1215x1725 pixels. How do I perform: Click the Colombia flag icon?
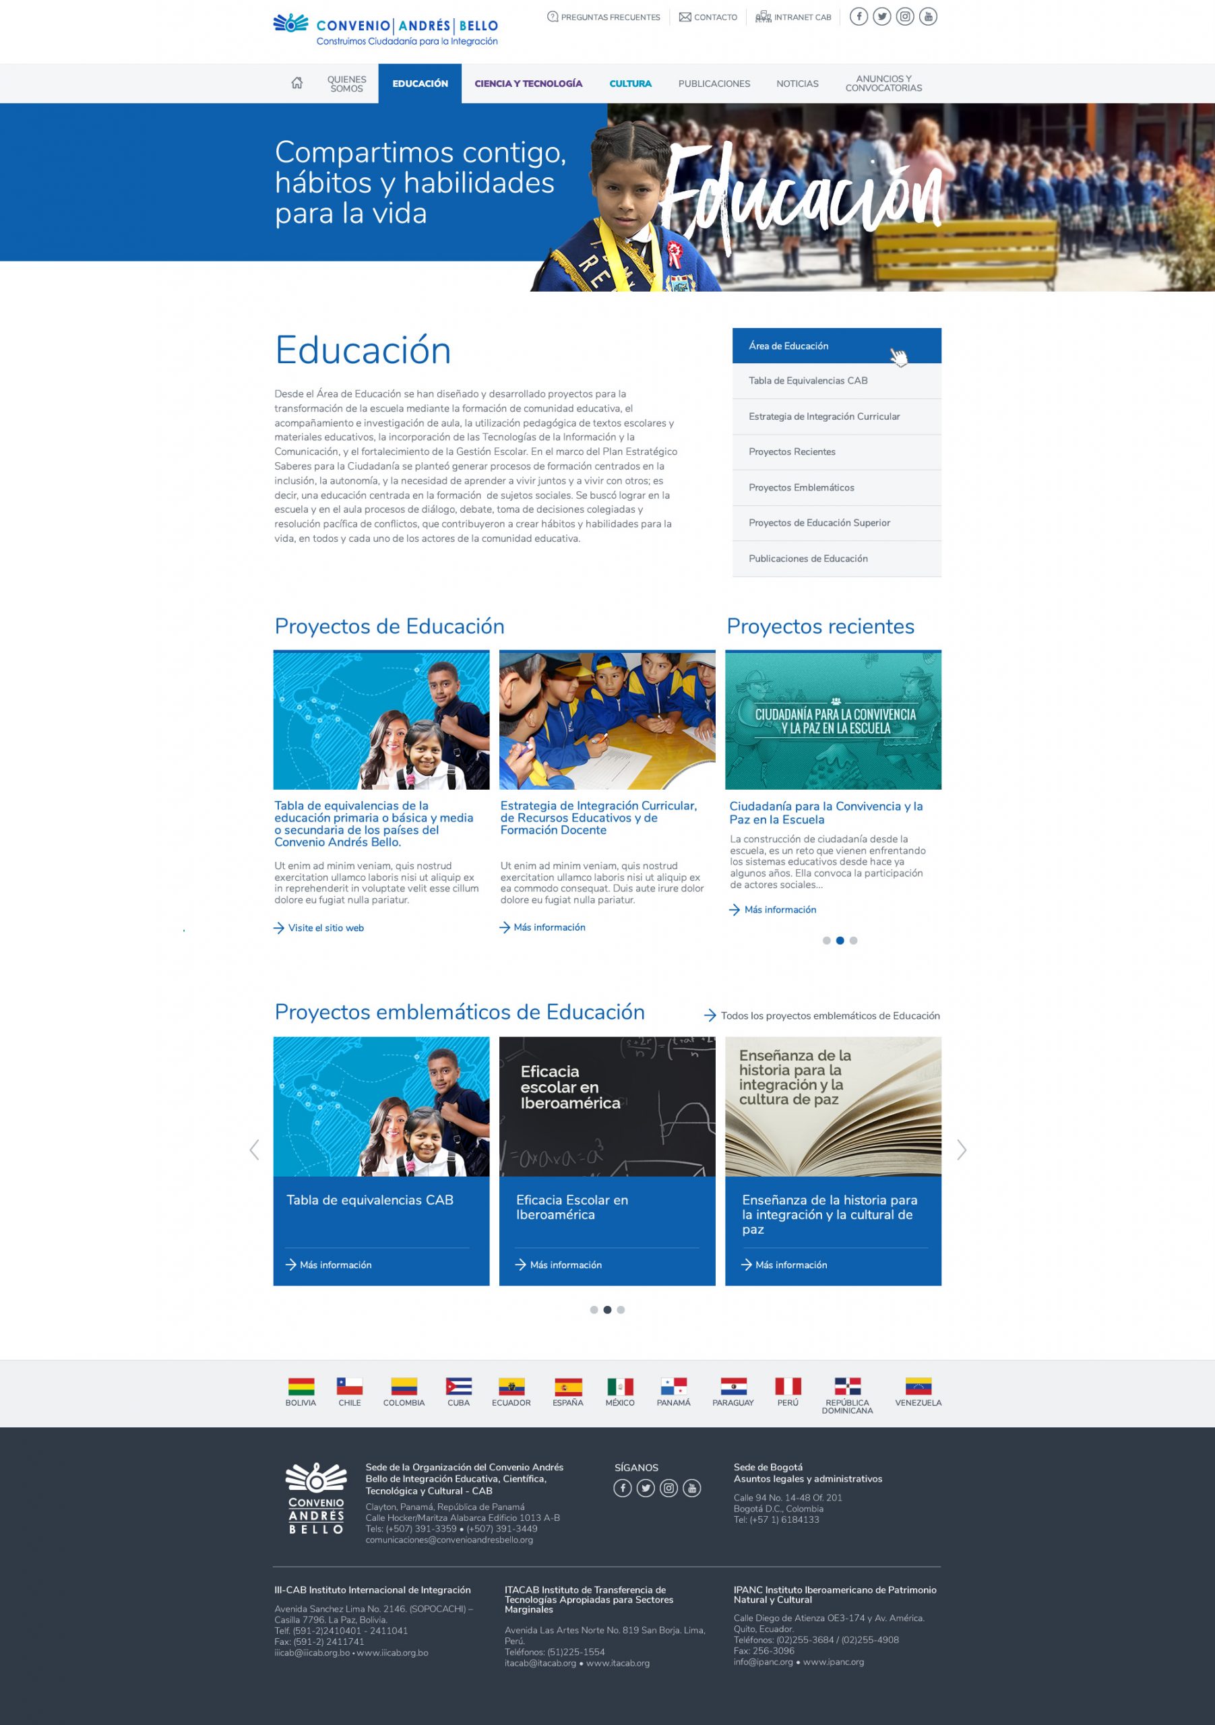[404, 1385]
